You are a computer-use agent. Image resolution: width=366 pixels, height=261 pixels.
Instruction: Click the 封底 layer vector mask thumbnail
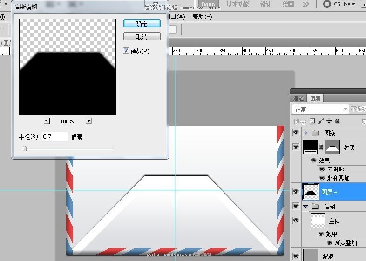332,147
